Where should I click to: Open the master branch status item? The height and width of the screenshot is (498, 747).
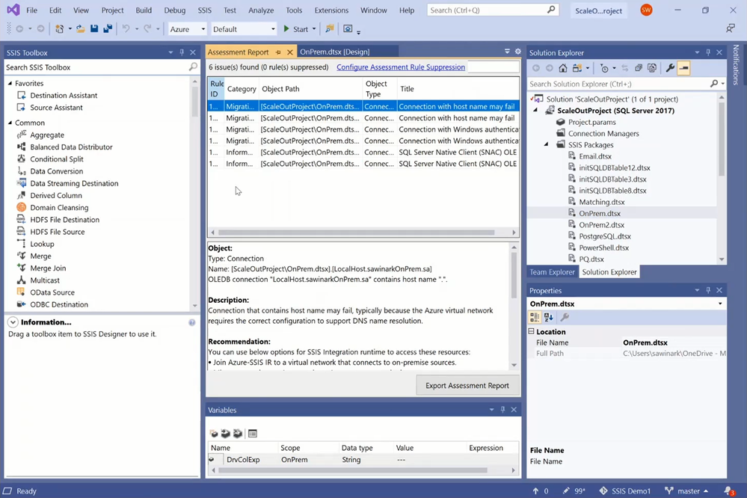tap(686, 491)
